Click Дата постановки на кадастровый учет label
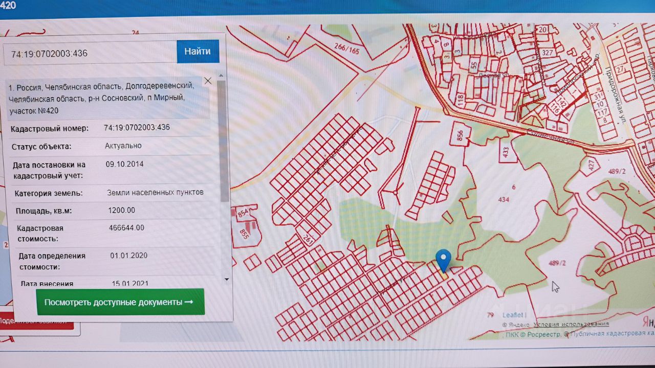Image resolution: width=655 pixels, height=368 pixels. point(49,171)
